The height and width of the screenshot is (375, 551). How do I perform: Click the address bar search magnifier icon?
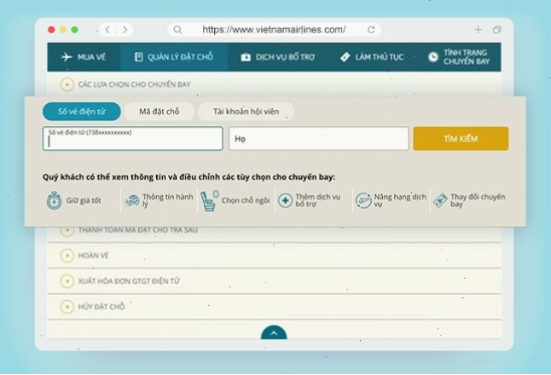(x=177, y=30)
